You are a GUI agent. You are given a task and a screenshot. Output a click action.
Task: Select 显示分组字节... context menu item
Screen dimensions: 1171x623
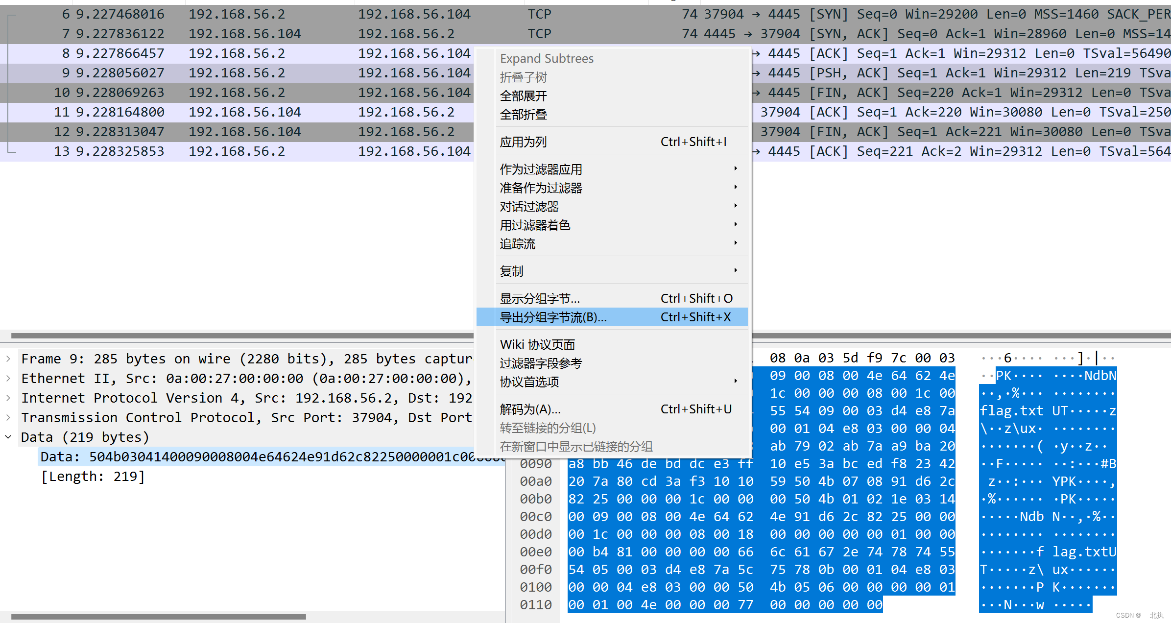point(539,299)
